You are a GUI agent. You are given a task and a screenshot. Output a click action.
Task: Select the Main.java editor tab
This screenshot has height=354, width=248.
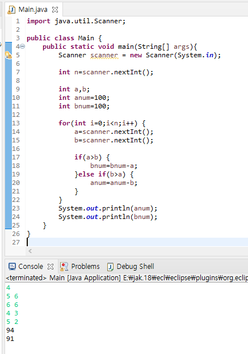[x=33, y=10]
